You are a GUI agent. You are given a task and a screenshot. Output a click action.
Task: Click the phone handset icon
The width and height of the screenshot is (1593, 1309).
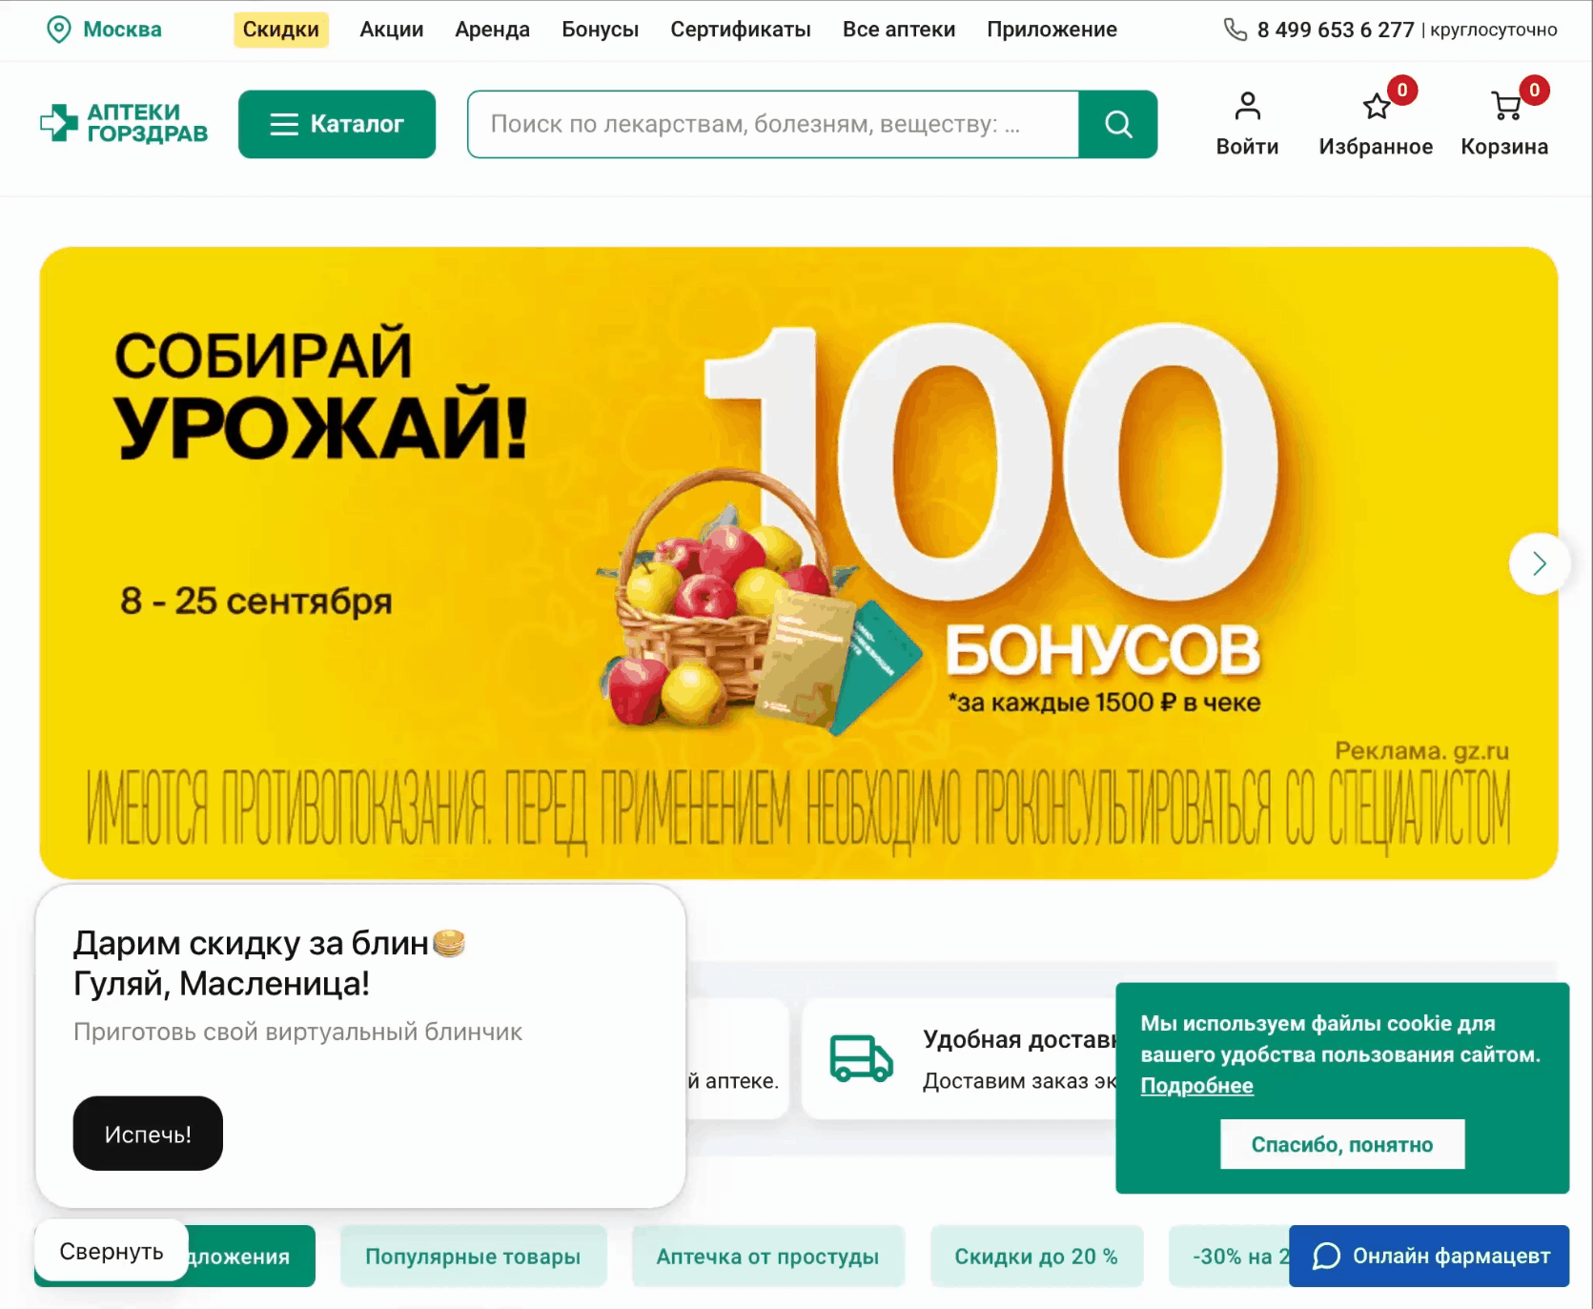tap(1235, 30)
